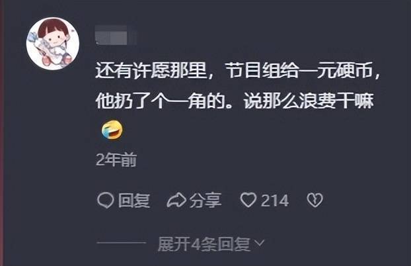The width and height of the screenshot is (411, 266).
Task: Click the speech bubble reply icon
Action: click(x=105, y=200)
